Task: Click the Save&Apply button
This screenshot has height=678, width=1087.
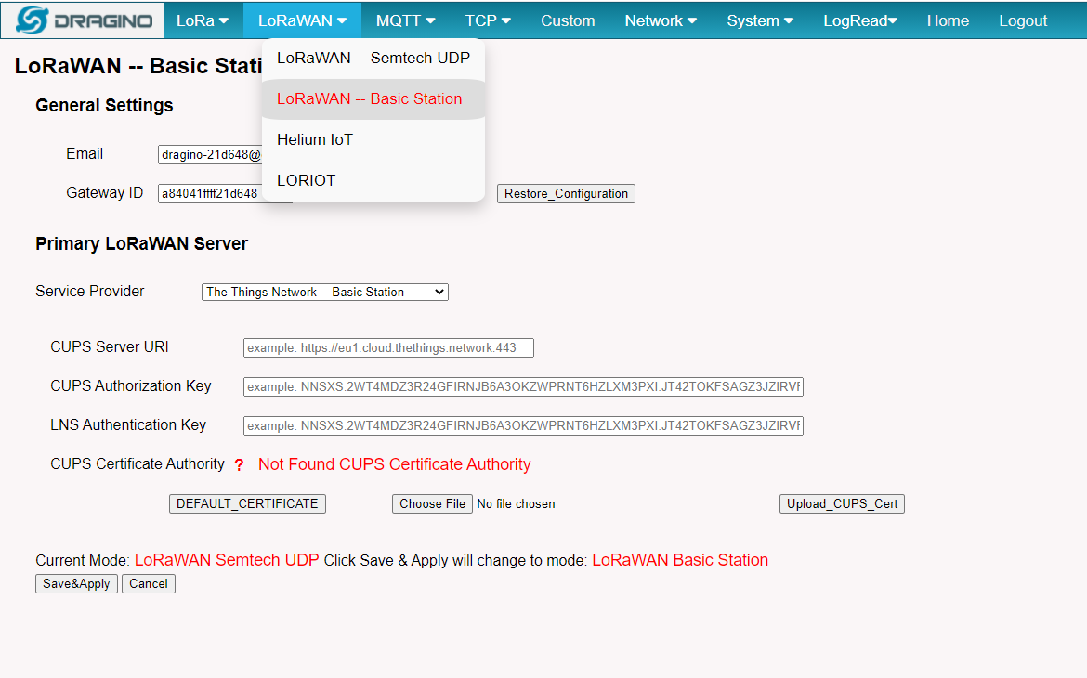Action: [76, 583]
